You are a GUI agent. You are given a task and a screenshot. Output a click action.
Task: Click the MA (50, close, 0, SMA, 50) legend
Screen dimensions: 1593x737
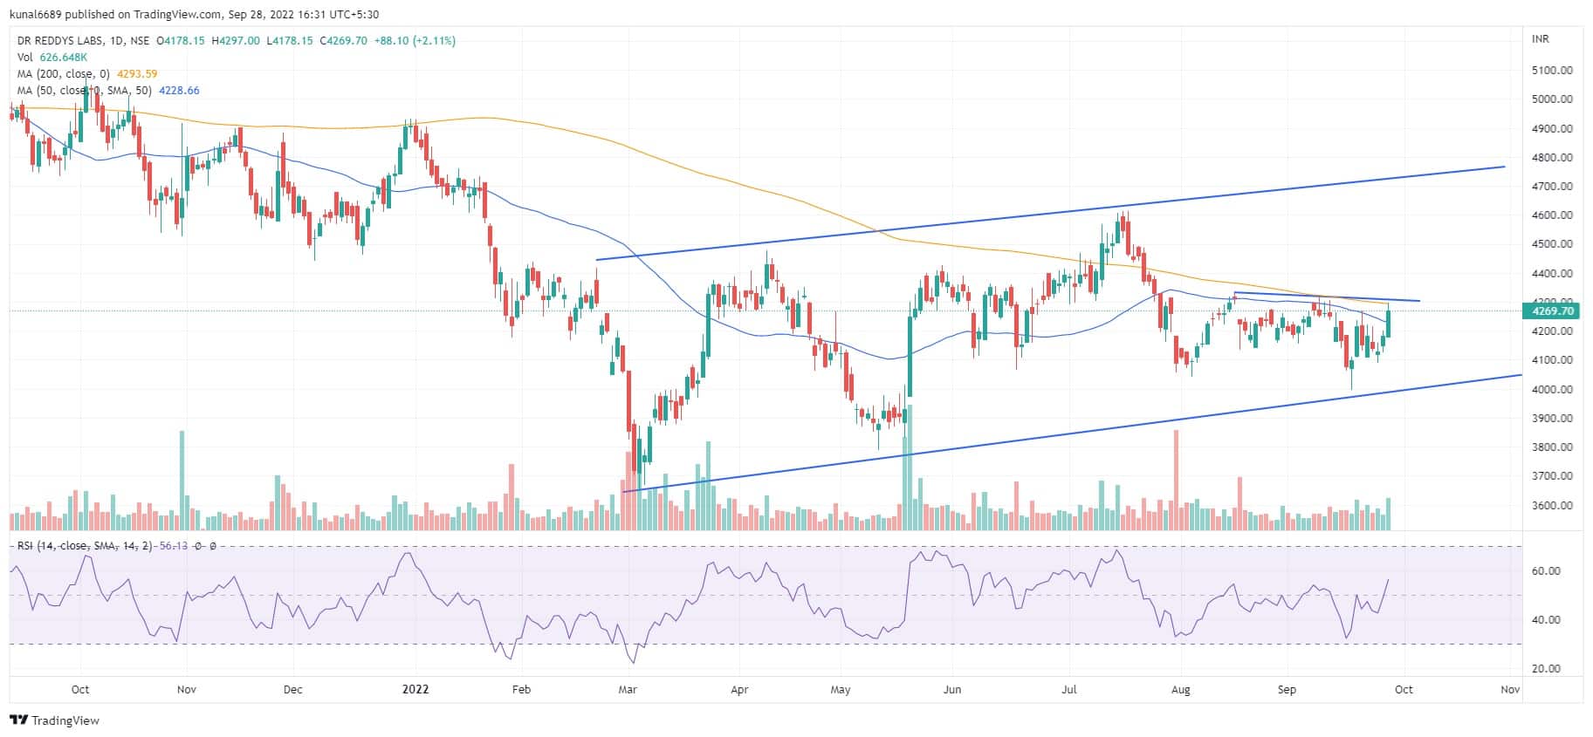tap(85, 91)
